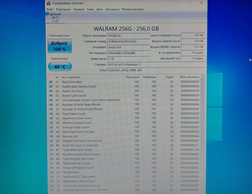
Task: Click HEX value 000000091724 of Total Wear Level Count
Action: click(x=189, y=150)
